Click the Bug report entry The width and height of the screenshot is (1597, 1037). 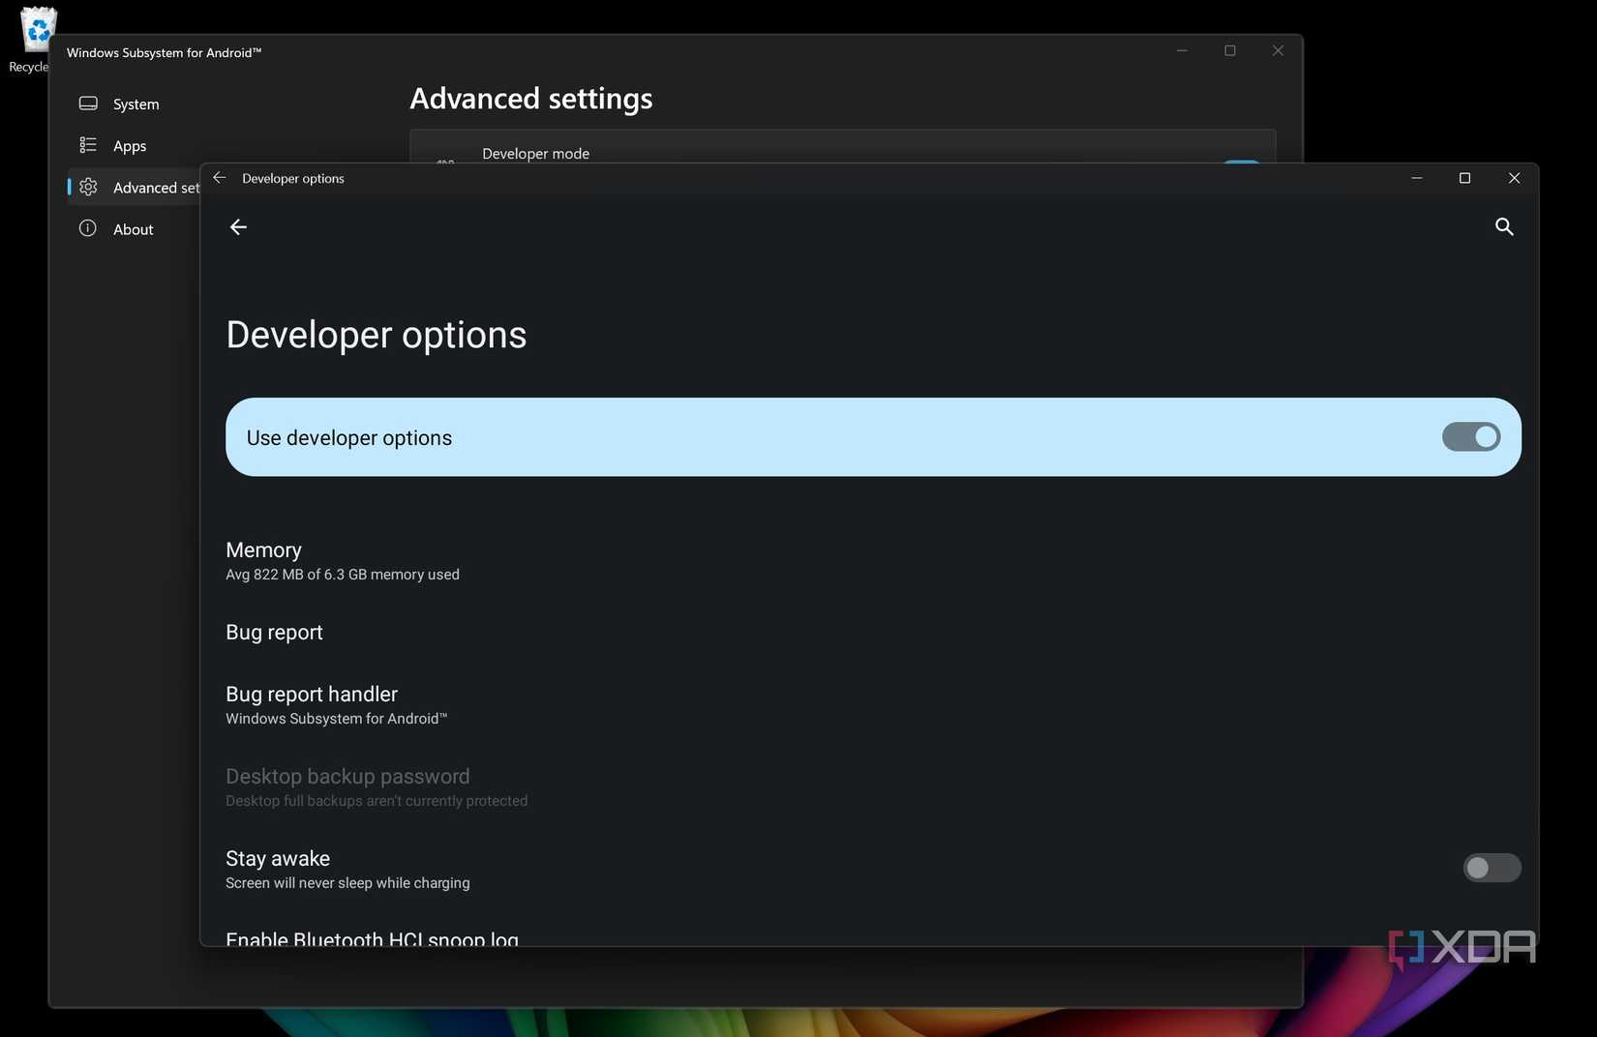pyautogui.click(x=274, y=632)
